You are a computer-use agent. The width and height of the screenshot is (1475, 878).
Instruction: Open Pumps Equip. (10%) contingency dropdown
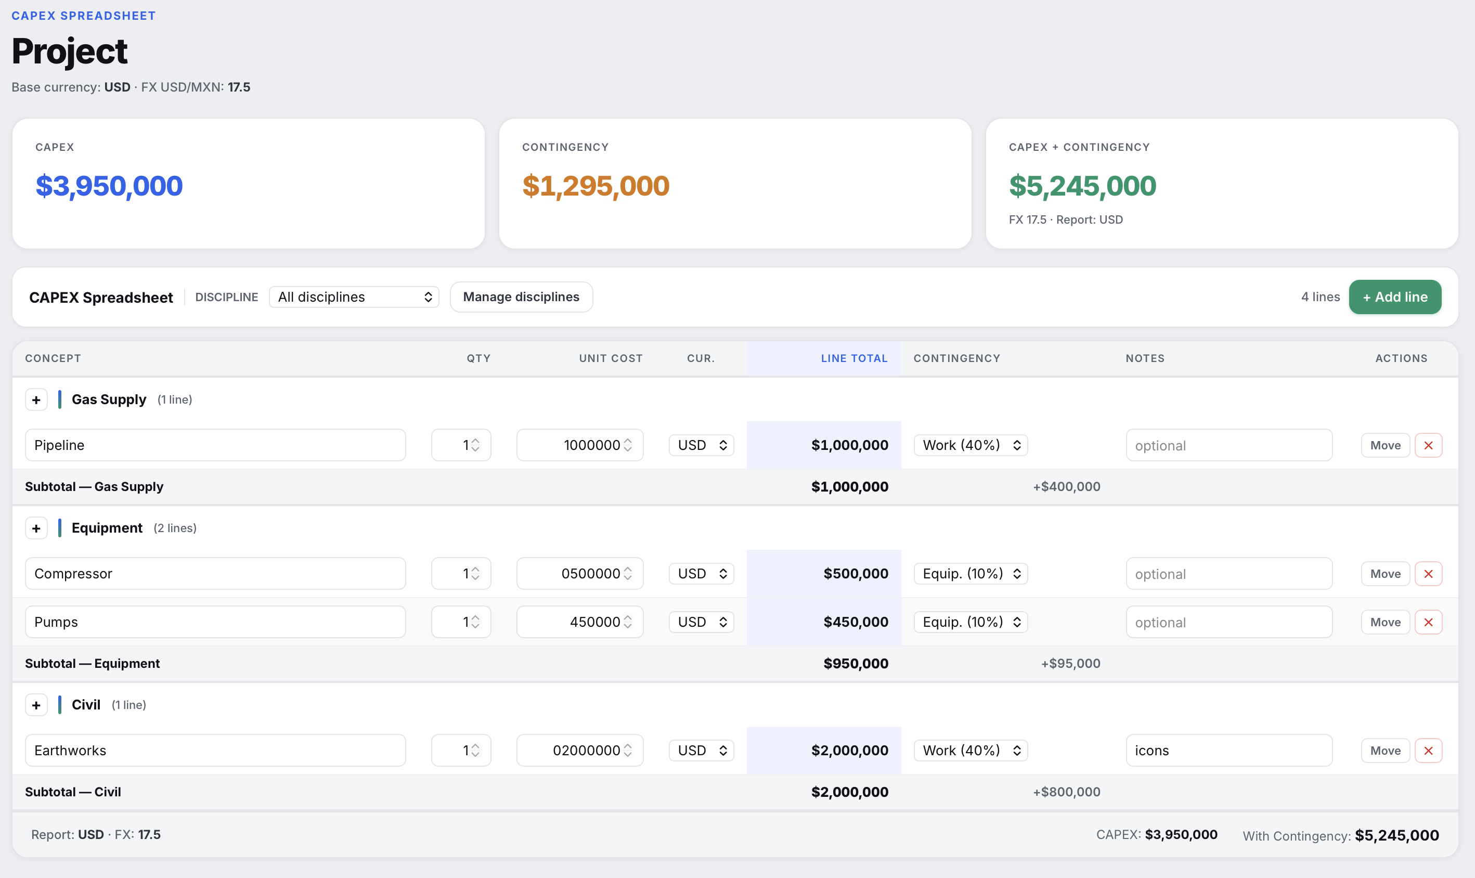(x=970, y=623)
